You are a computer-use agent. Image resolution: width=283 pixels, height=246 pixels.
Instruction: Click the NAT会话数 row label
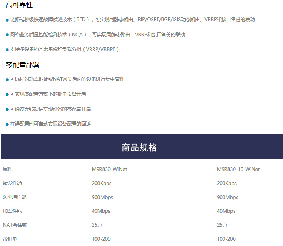coord(15,225)
